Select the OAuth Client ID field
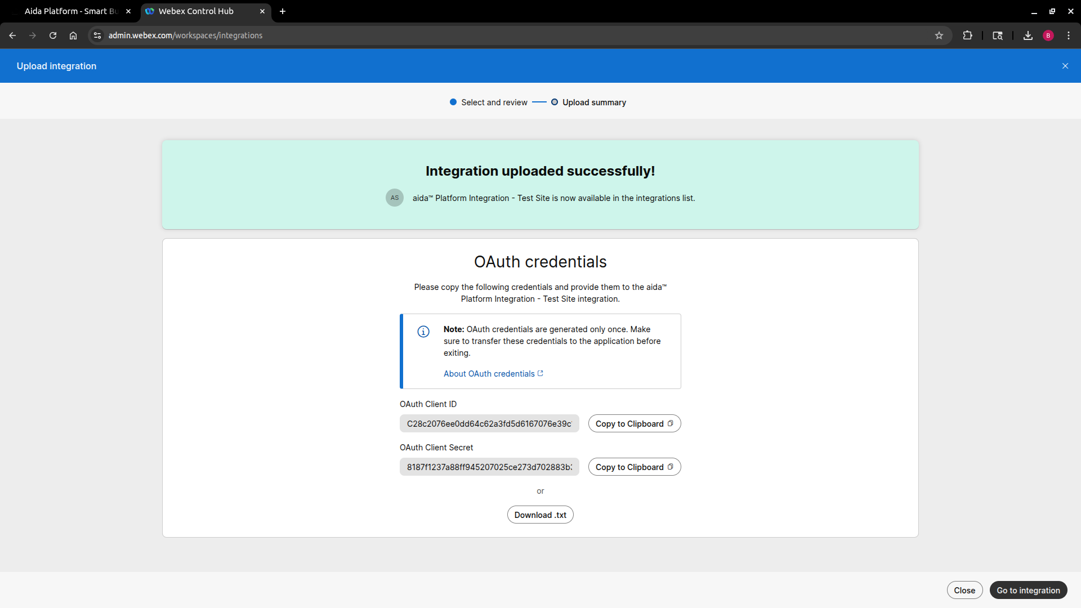This screenshot has width=1081, height=608. coord(489,424)
